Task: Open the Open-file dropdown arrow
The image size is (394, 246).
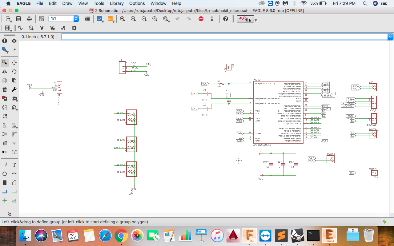Action: tap(11, 21)
